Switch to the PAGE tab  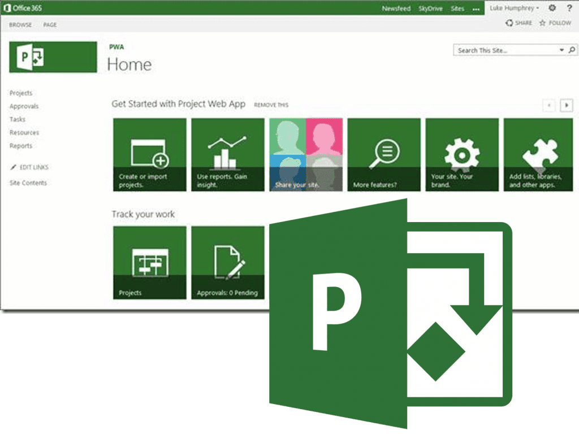point(50,25)
